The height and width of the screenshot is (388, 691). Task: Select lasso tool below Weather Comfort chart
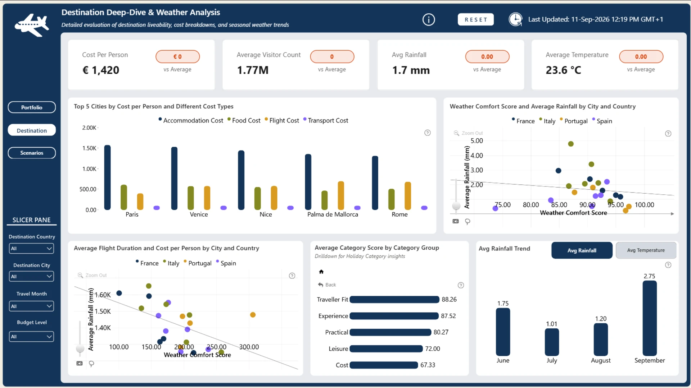pyautogui.click(x=468, y=222)
